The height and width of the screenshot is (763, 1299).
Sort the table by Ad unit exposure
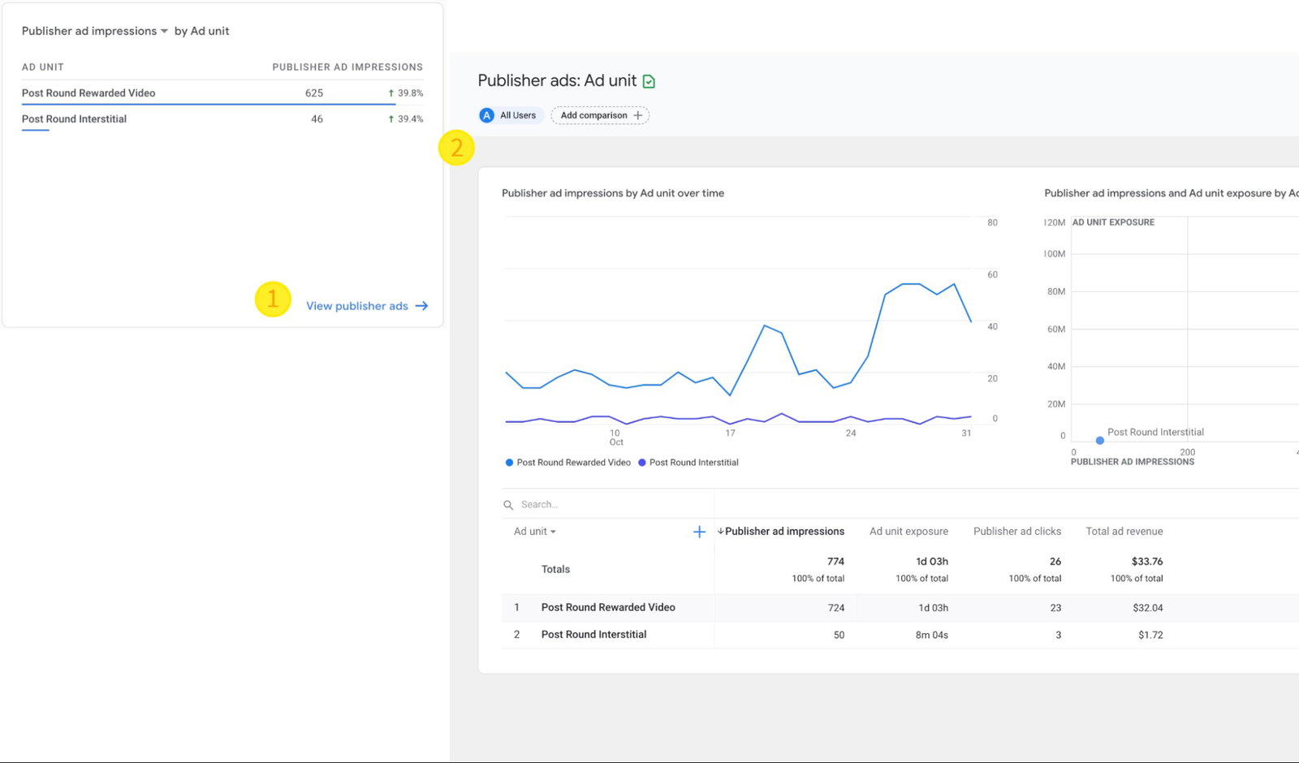pyautogui.click(x=908, y=532)
